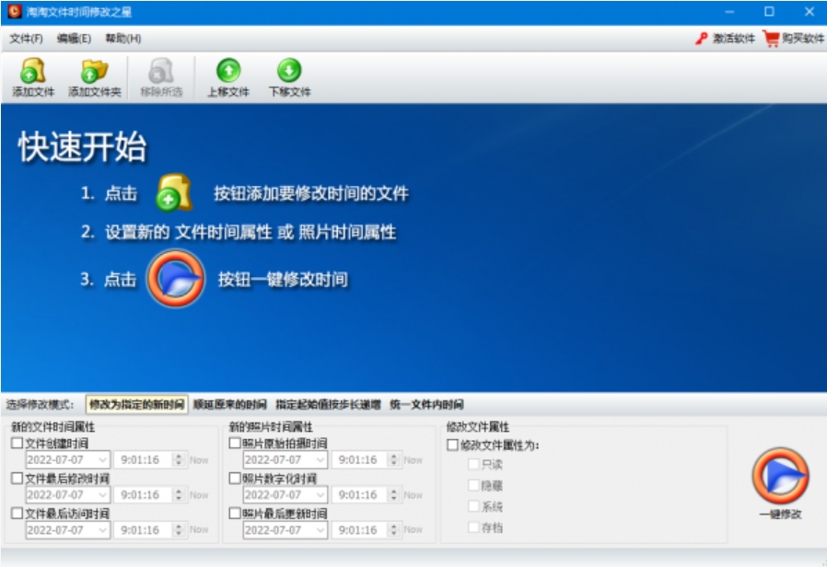Open the 照片最后更新时间 date dropdown
Viewport: 827px width, 567px height.
click(x=320, y=529)
